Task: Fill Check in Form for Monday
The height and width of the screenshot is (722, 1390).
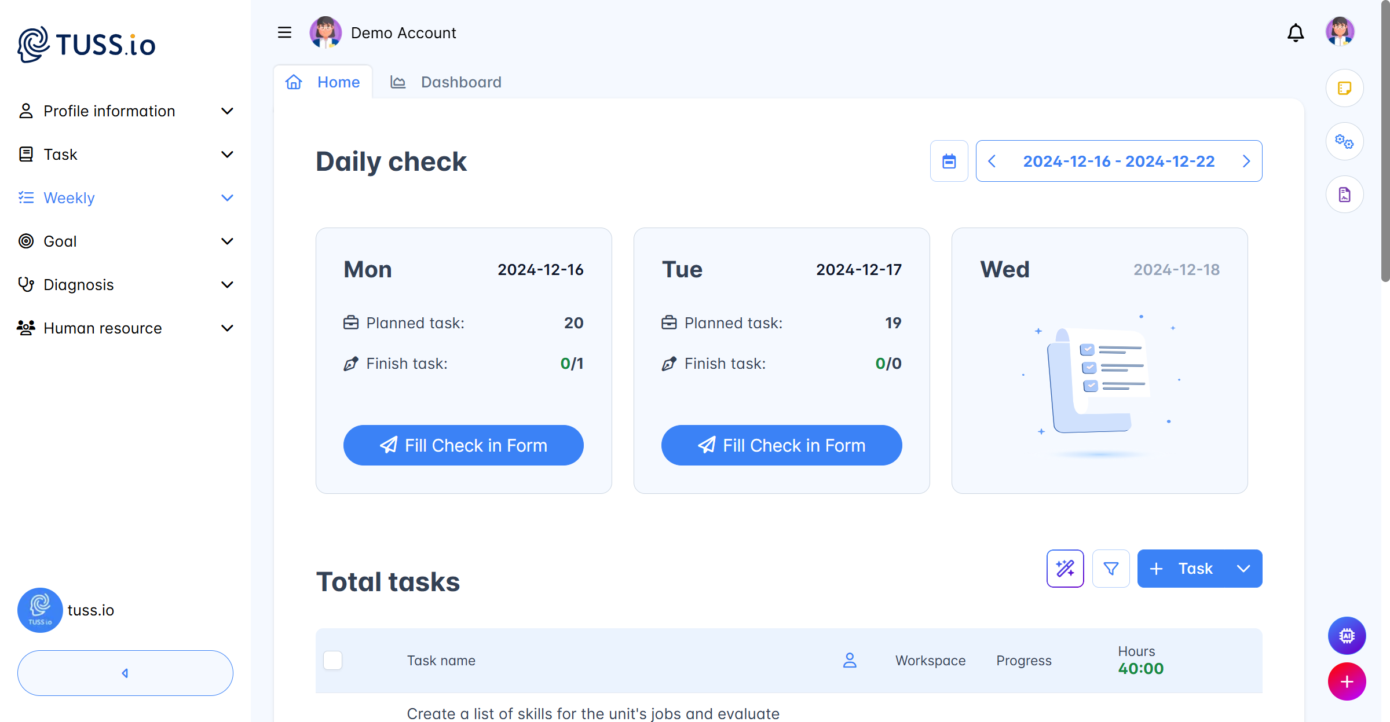Action: click(x=463, y=445)
